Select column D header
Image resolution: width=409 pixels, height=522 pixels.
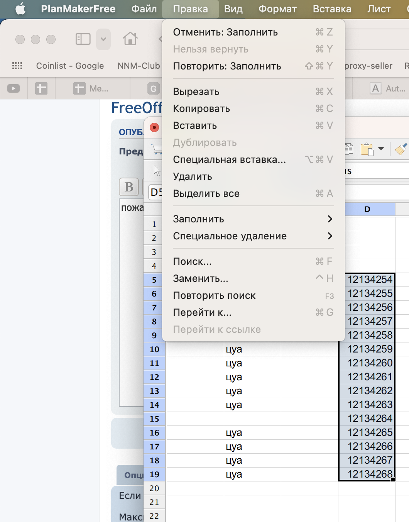pos(367,209)
